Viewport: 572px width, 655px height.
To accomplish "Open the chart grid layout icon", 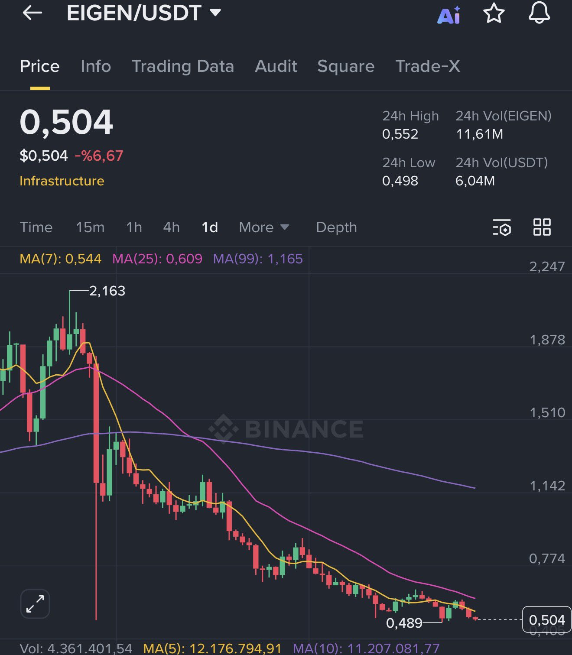I will click(542, 227).
